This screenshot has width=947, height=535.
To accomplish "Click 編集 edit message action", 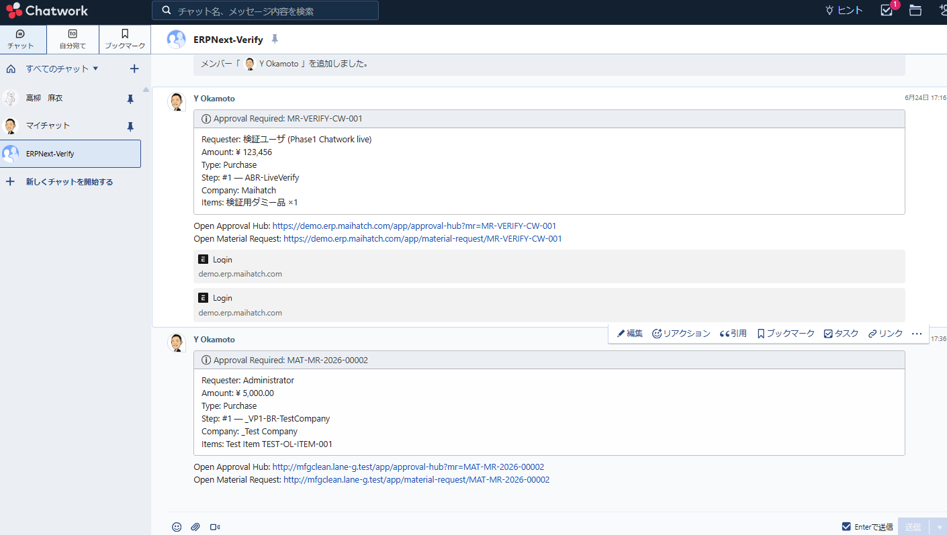I will tap(630, 334).
